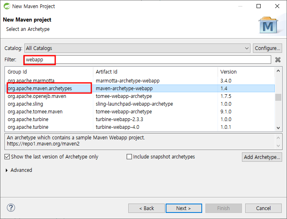
Task: Click version 9.1.0 cell
Action: 226,111
